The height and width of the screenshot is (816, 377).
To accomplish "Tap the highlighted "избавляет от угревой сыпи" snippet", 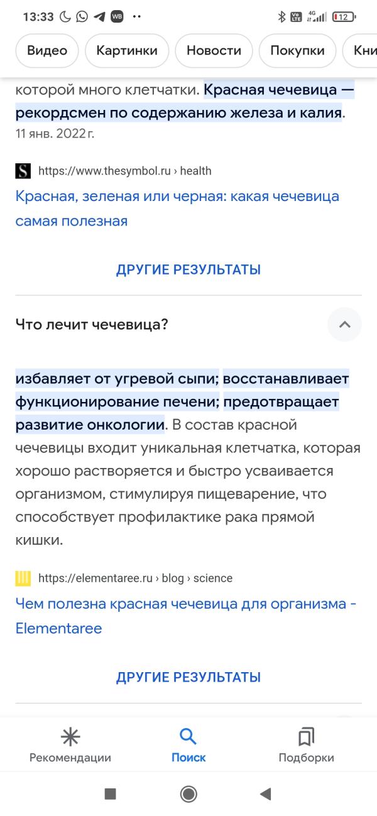I will pyautogui.click(x=117, y=379).
